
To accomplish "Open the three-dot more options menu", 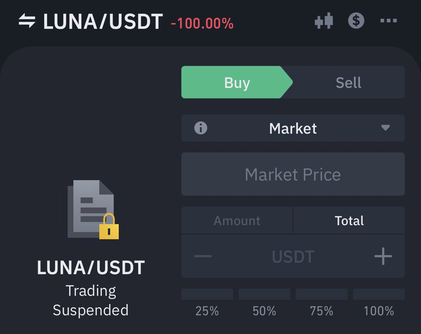I will pos(389,21).
